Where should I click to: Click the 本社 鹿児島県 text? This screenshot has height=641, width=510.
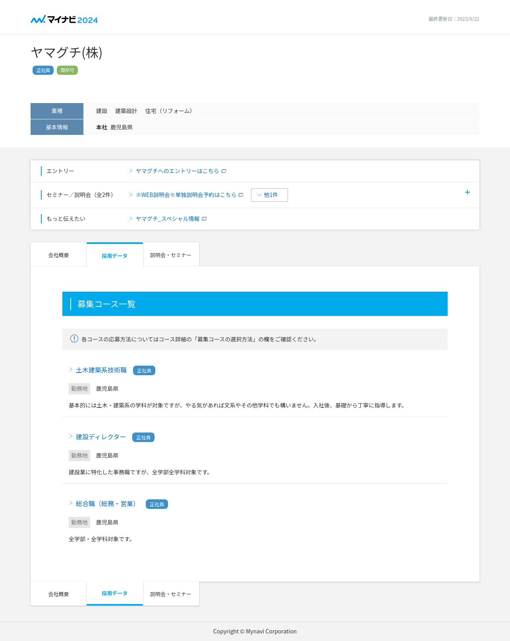tap(114, 127)
